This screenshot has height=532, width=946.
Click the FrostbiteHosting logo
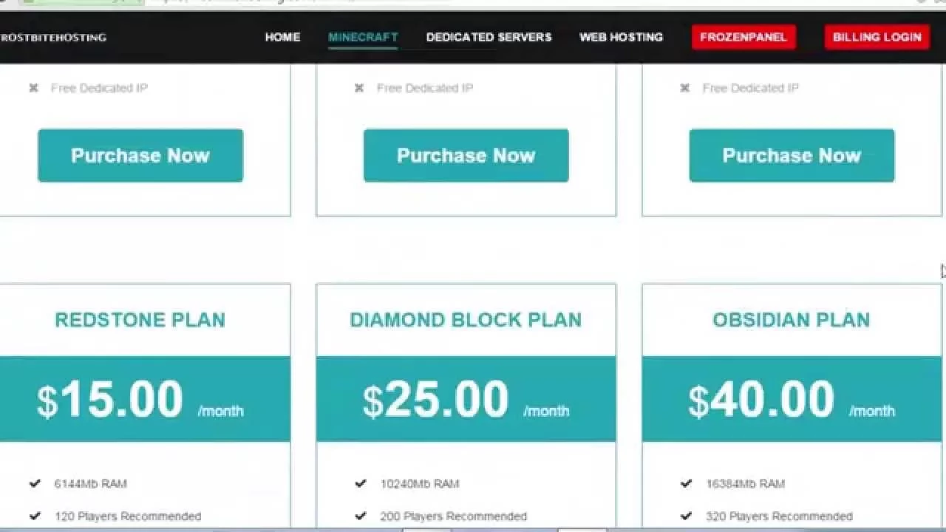pos(53,37)
